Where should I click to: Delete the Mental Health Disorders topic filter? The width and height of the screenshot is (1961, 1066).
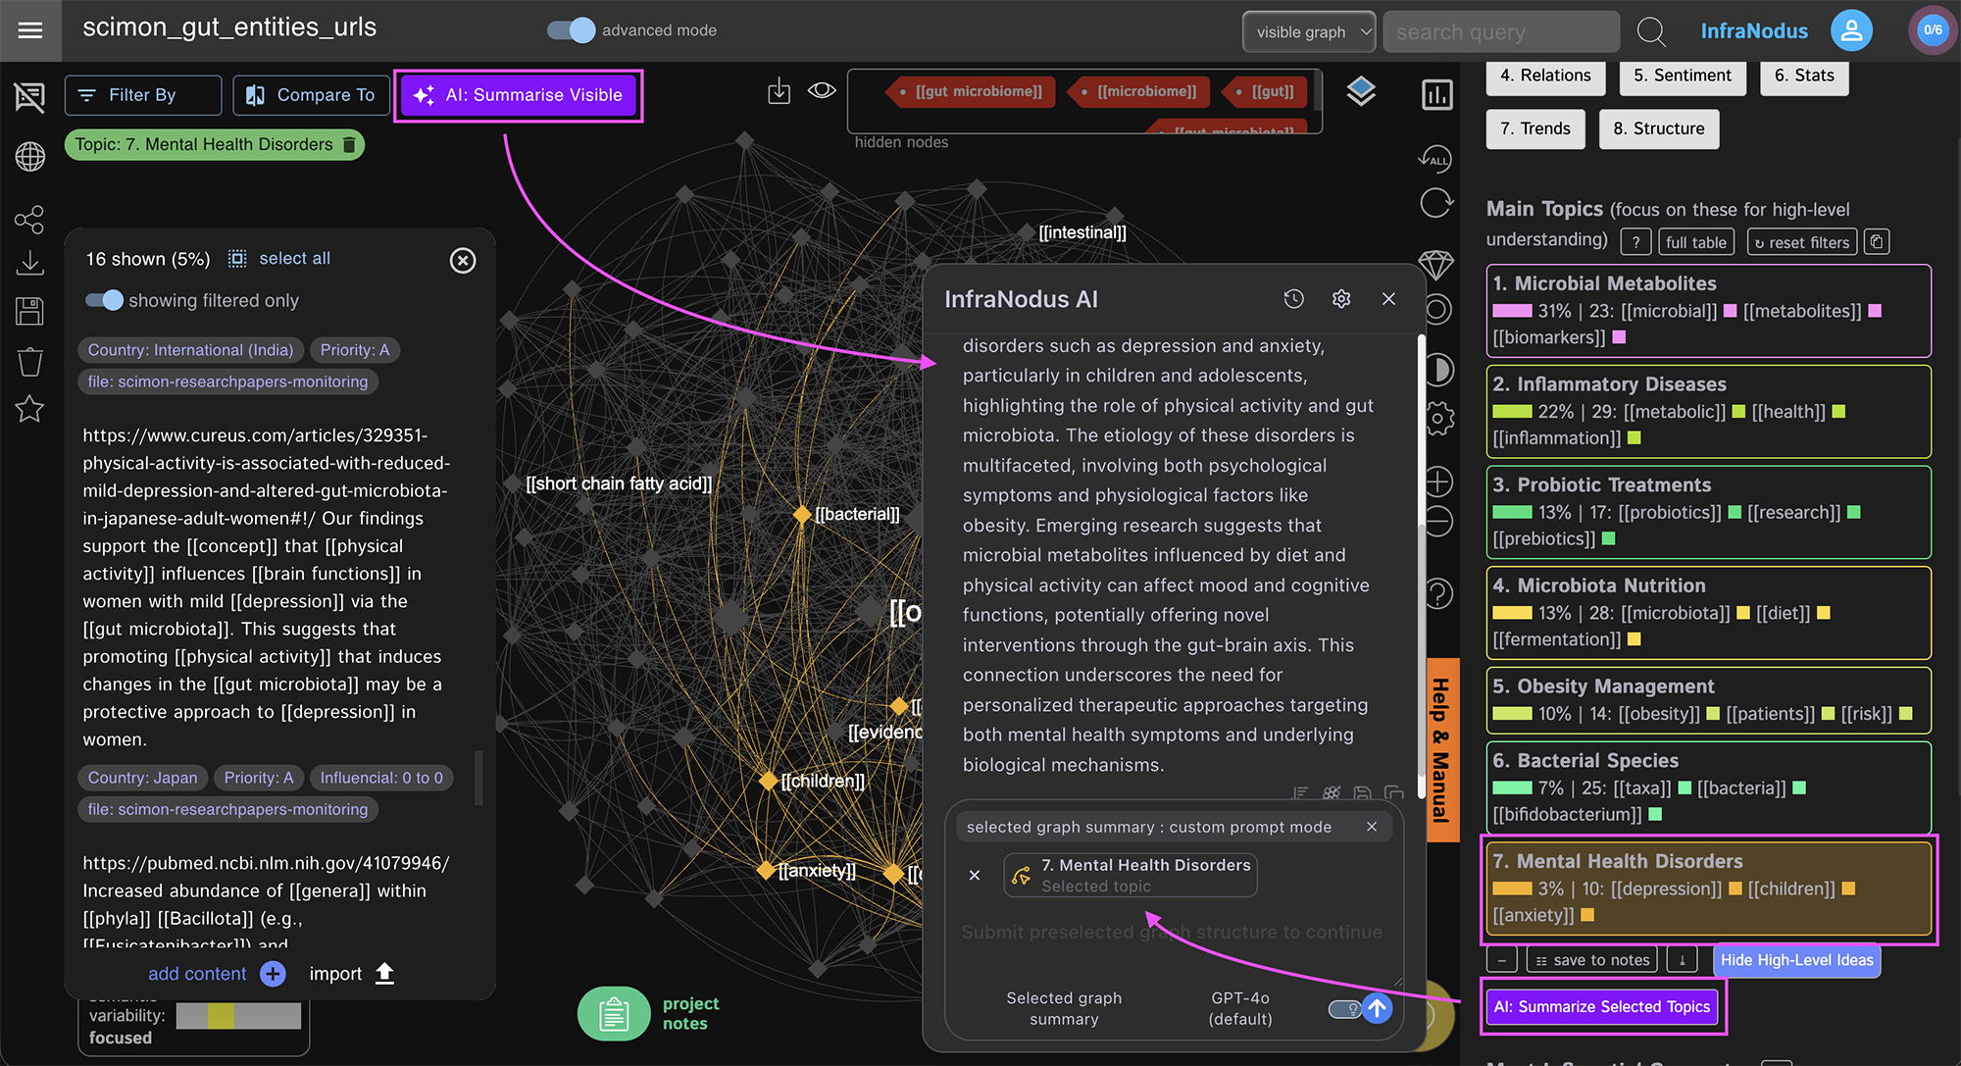click(349, 145)
